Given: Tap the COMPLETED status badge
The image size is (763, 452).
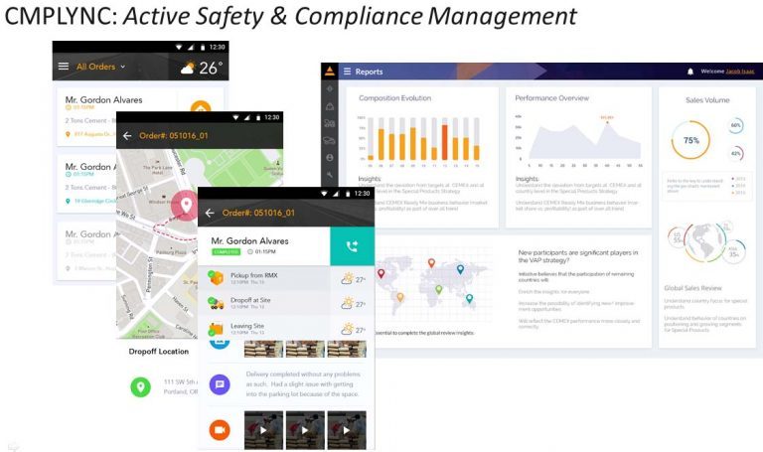Looking at the screenshot, I should (226, 251).
